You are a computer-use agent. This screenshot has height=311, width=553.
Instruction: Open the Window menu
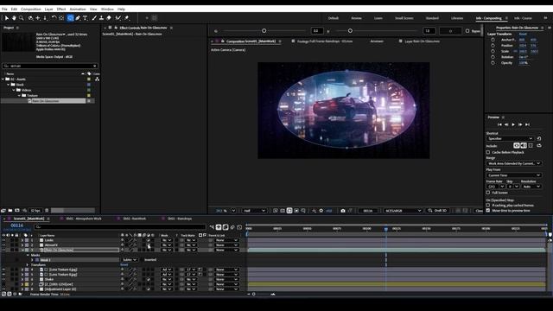(107, 10)
